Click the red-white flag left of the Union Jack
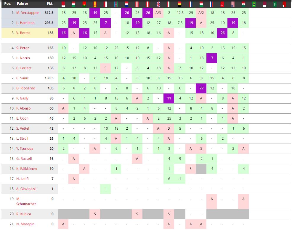 148,4
